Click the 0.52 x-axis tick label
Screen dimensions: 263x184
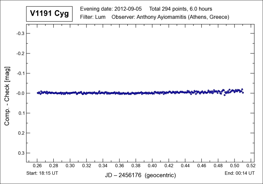251,165
